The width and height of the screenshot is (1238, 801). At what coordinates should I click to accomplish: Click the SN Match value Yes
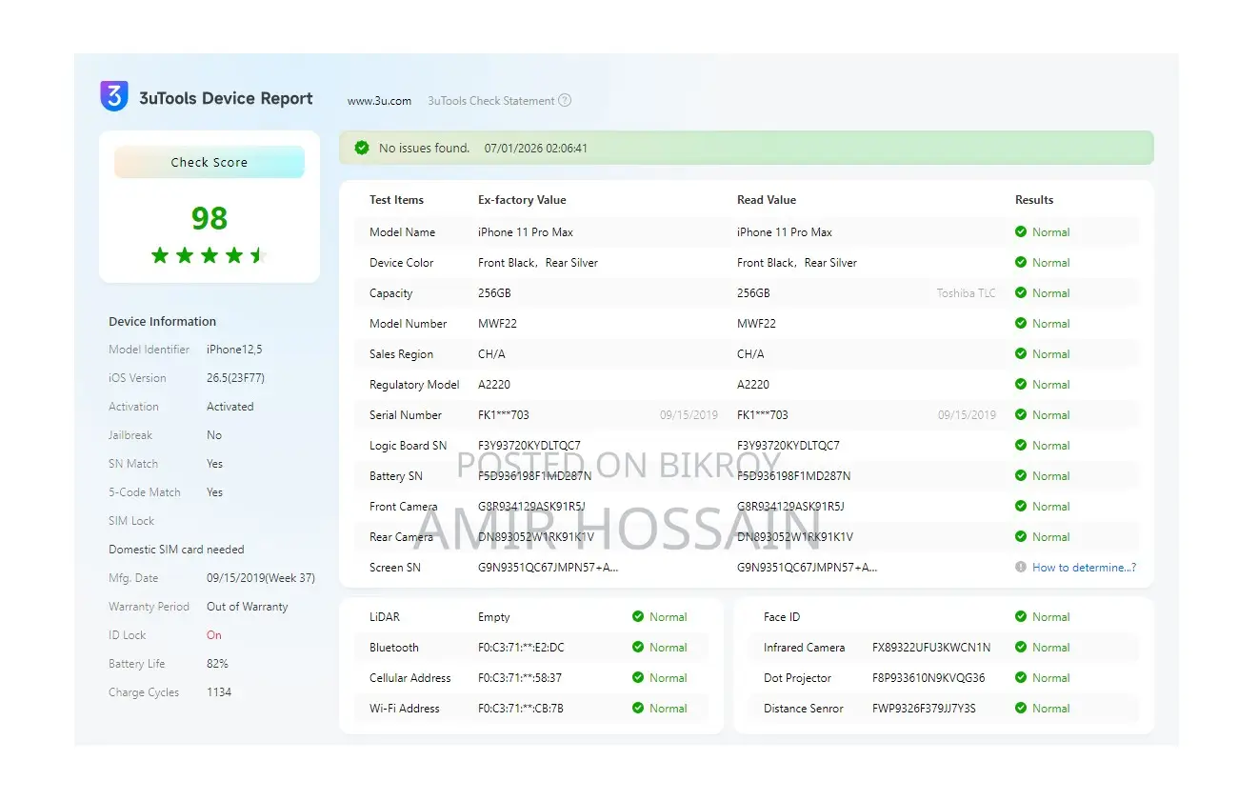click(215, 464)
